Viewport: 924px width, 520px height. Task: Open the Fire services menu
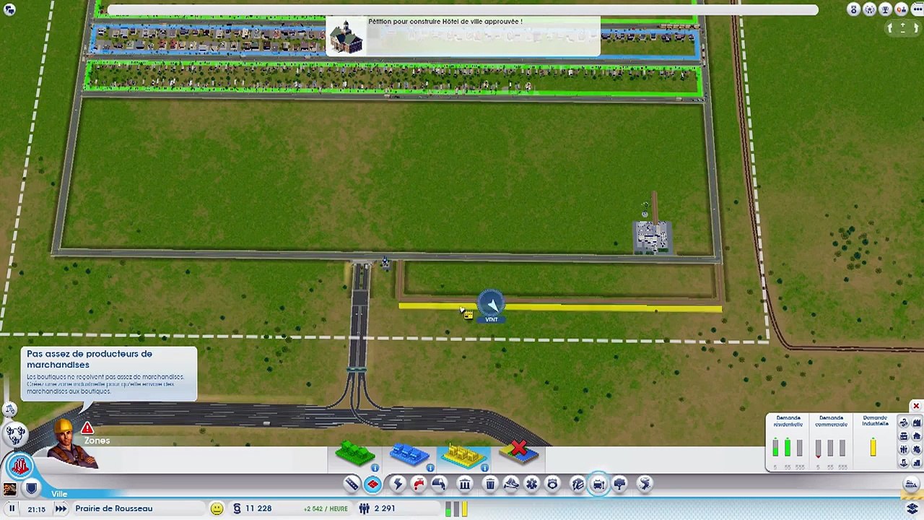pyautogui.click(x=511, y=484)
